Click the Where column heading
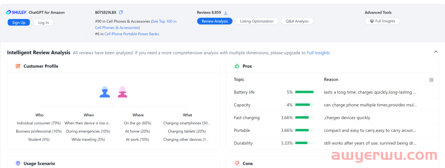445x168 pixels. click(x=138, y=115)
